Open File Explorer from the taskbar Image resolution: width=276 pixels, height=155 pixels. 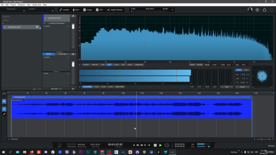25,152
